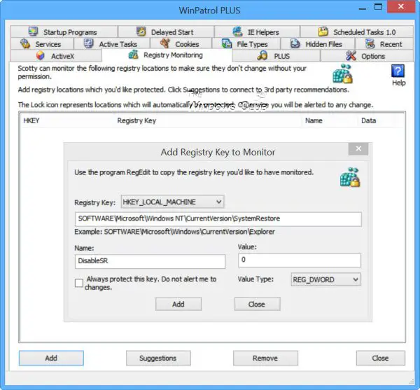The image size is (420, 390).
Task: Click Add button in the dialog
Action: [178, 304]
